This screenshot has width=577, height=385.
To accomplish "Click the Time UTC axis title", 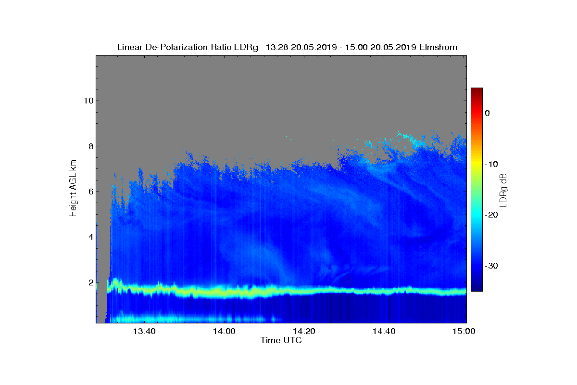I will pyautogui.click(x=281, y=340).
